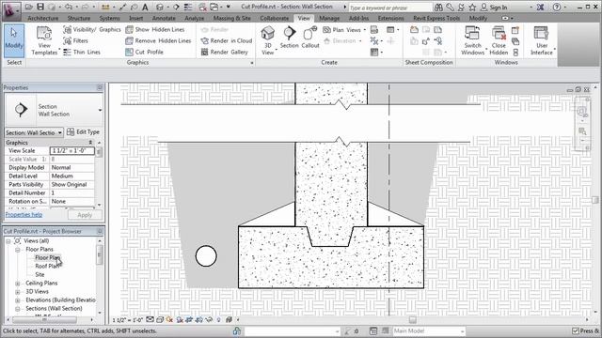Open the Render Gallery
Image resolution: width=602 pixels, height=338 pixels.
[224, 52]
